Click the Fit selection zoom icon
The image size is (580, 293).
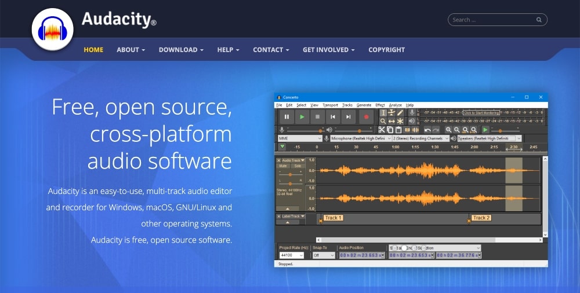pyautogui.click(x=465, y=130)
